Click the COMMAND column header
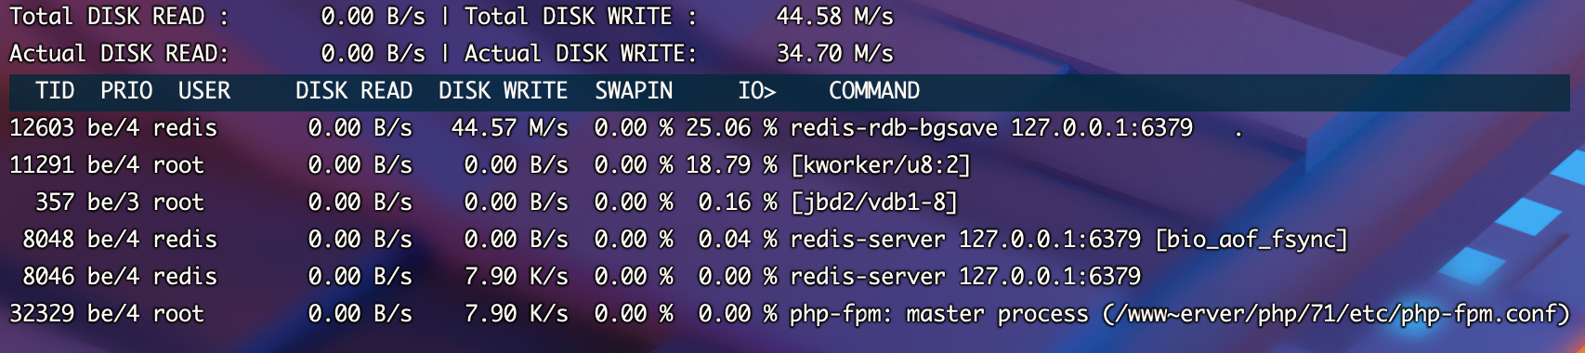 click(874, 91)
